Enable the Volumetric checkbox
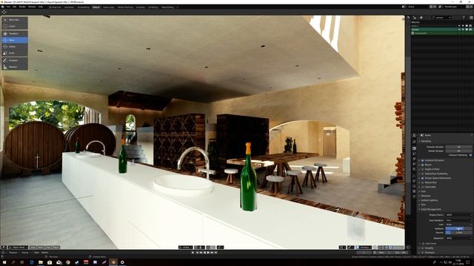 423,187
